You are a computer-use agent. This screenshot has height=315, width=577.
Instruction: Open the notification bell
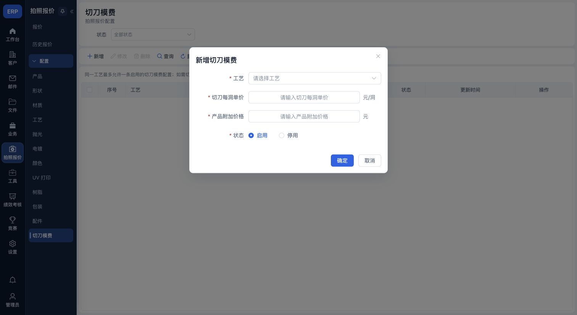pos(13,280)
